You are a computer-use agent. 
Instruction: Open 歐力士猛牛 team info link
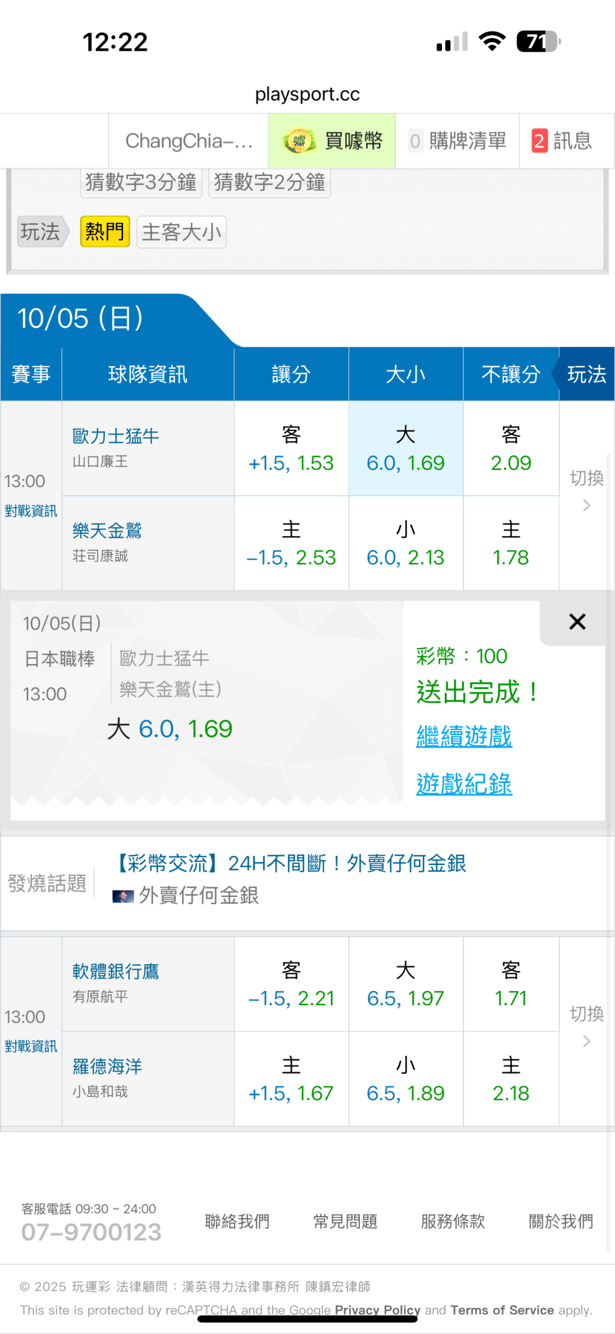116,436
